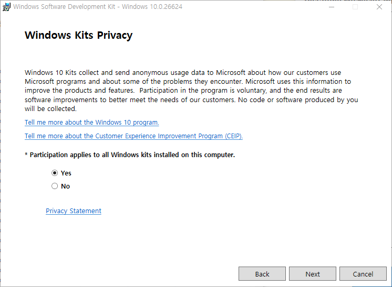This screenshot has height=287, width=392.
Task: Go to the previous page with Back
Action: pos(262,274)
